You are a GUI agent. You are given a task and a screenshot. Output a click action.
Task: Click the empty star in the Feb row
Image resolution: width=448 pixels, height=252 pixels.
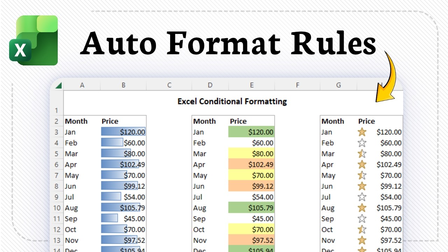[362, 143]
